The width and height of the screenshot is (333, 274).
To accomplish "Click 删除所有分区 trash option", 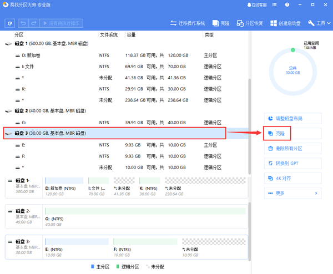I will (x=292, y=149).
